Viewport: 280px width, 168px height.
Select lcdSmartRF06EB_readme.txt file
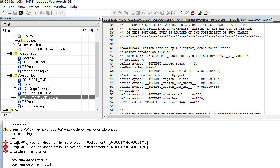click(44, 49)
